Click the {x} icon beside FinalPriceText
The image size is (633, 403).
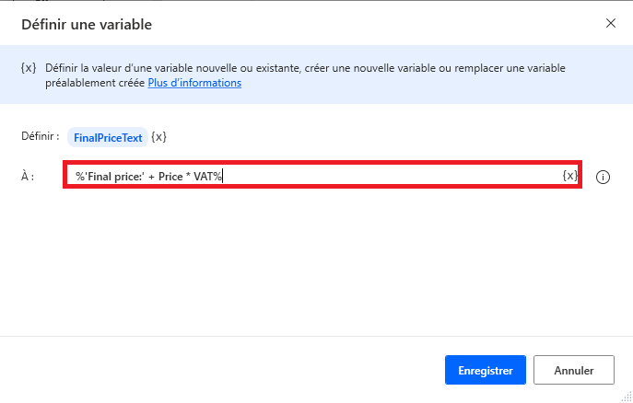point(159,137)
